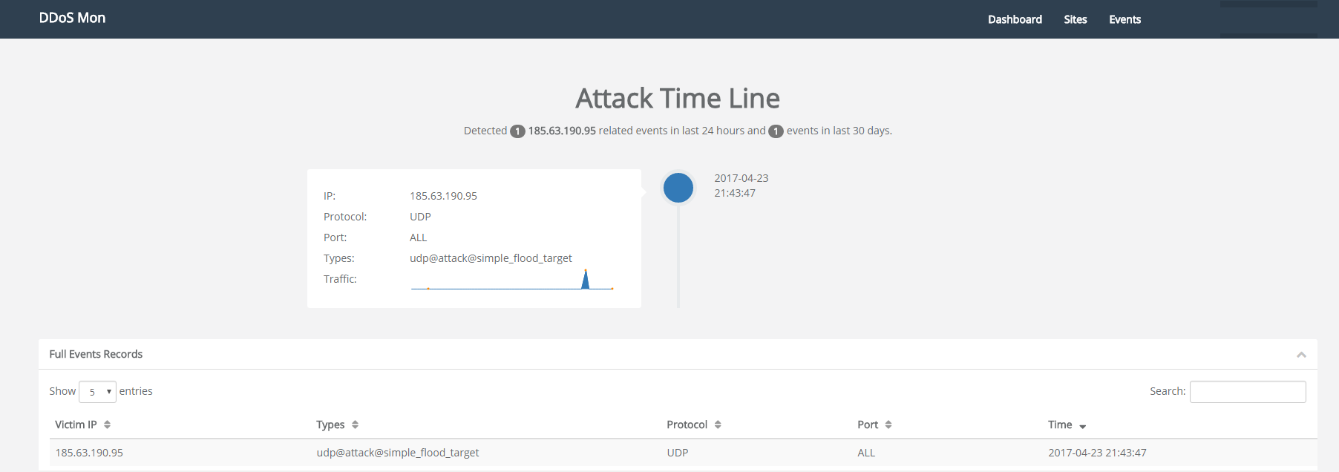Sort by Time column descending arrow
Screen dimensions: 1339x472
click(1082, 426)
